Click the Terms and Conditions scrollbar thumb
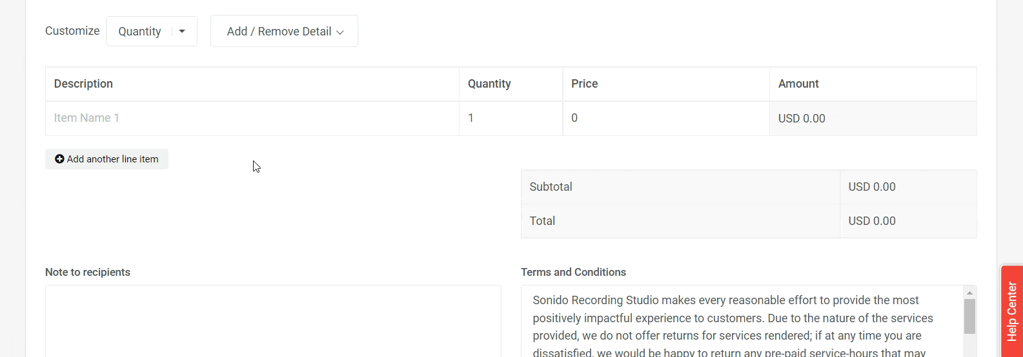Image resolution: width=1023 pixels, height=357 pixels. (x=969, y=316)
